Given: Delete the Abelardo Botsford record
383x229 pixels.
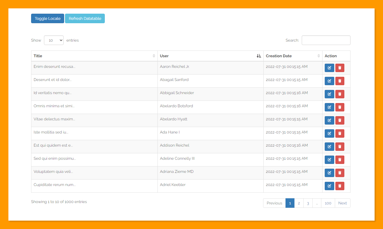Looking at the screenshot, I should coord(340,107).
